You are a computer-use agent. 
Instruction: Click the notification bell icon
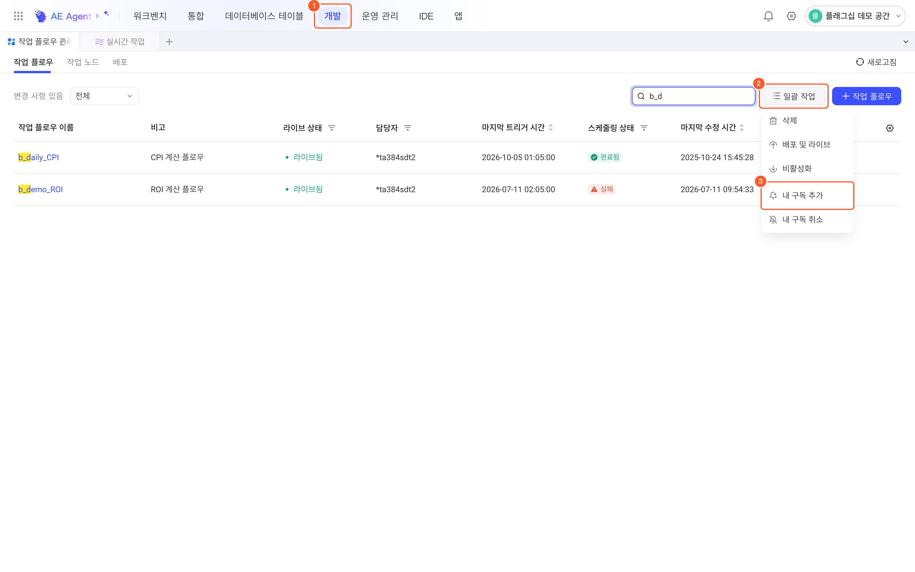pyautogui.click(x=768, y=16)
